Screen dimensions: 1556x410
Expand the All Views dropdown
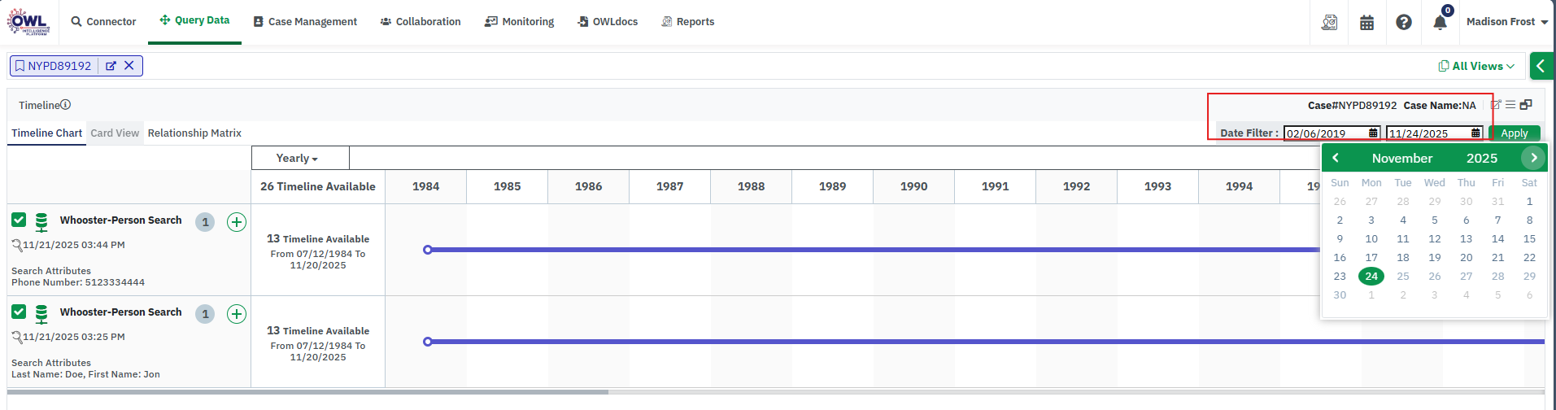coord(1476,66)
